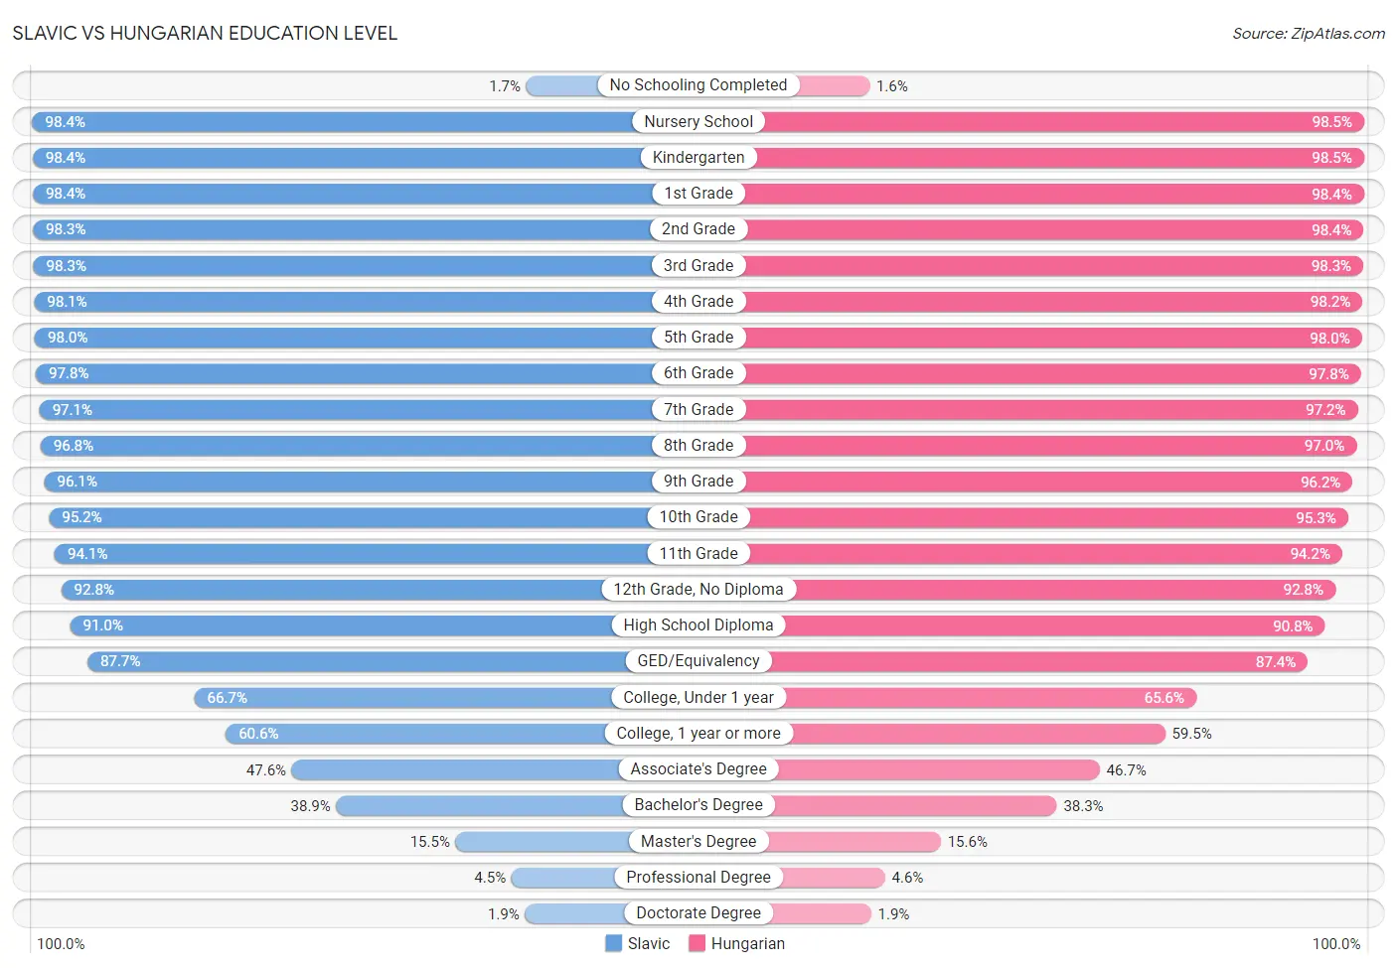Viewport: 1397px width, 968px height.
Task: Click the Associate's Degree label
Action: [698, 768]
